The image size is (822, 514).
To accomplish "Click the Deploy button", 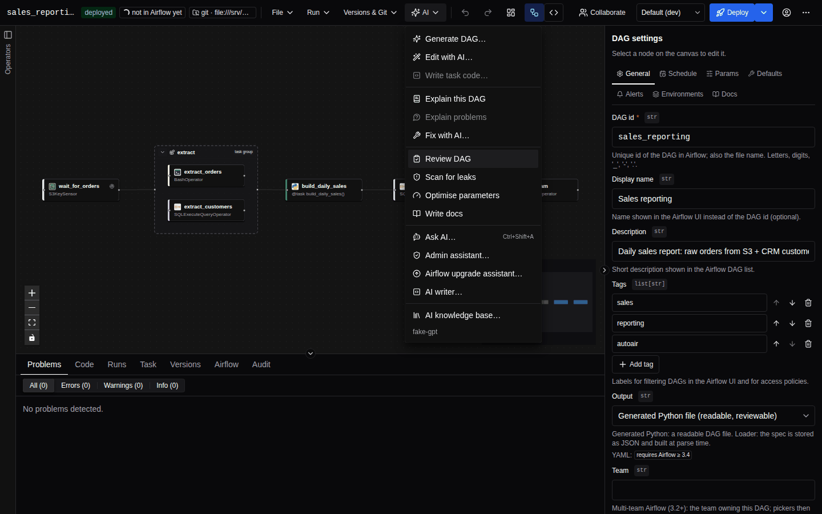I will [732, 13].
